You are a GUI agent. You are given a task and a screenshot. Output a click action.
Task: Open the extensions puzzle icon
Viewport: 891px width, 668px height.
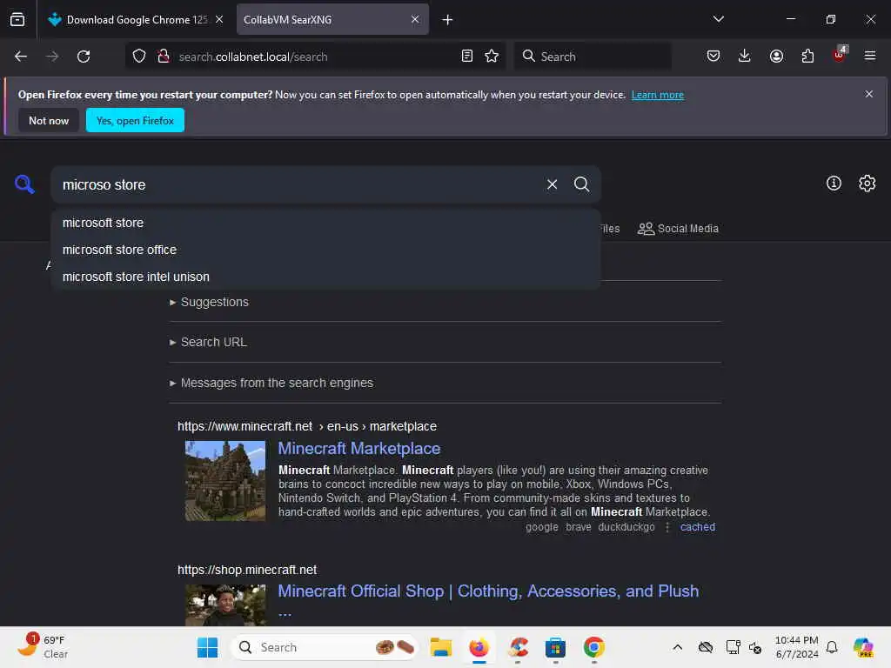(x=807, y=56)
